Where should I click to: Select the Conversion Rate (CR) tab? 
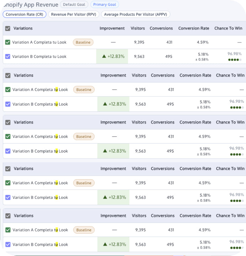pos(24,15)
